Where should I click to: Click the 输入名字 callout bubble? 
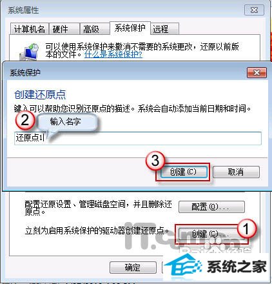point(67,122)
